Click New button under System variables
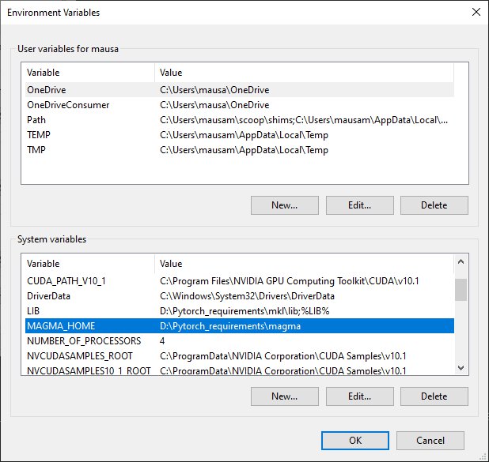 [x=285, y=396]
